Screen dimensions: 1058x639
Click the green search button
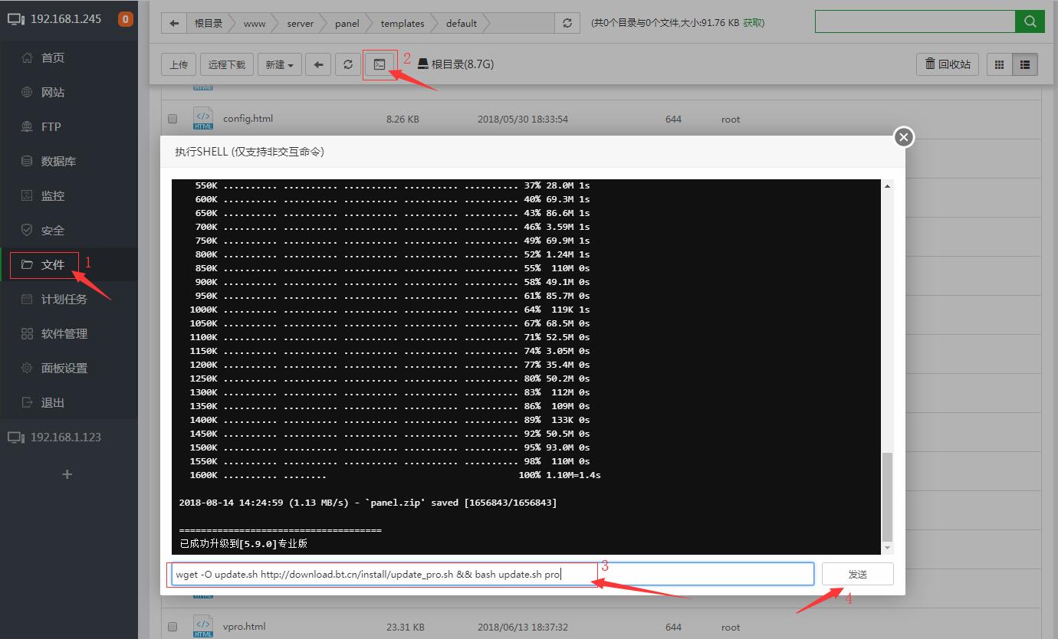pyautogui.click(x=1030, y=21)
